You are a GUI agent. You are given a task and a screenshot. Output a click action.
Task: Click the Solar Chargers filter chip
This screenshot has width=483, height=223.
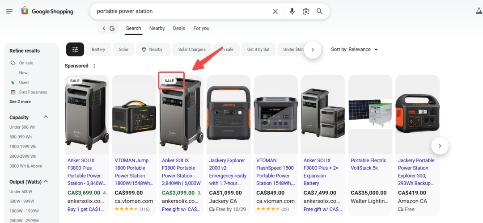(x=192, y=50)
